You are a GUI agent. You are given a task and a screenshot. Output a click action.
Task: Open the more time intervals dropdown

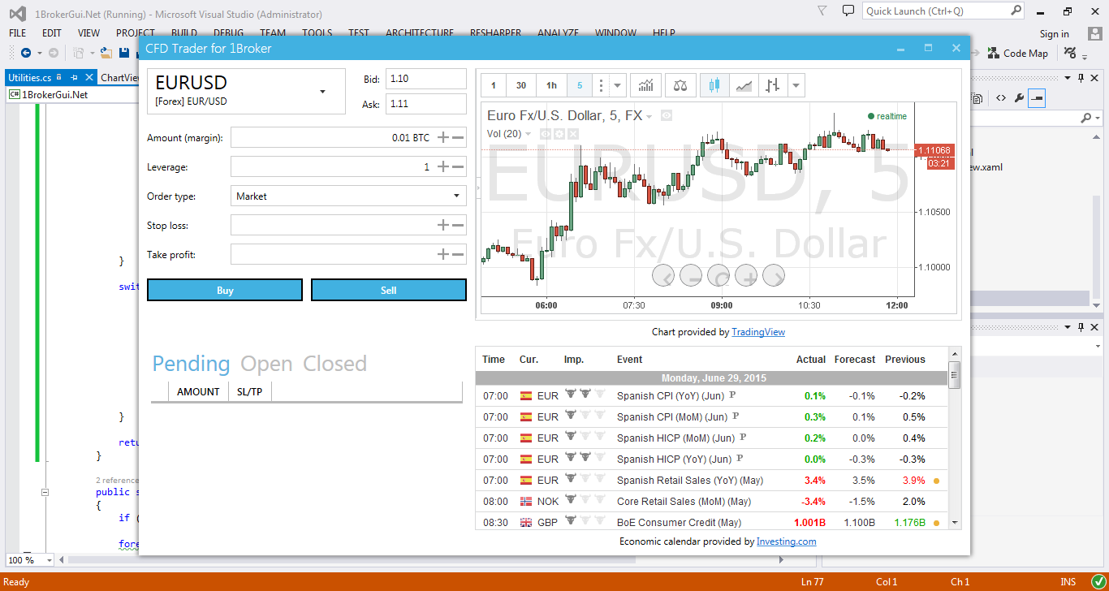[x=618, y=85]
